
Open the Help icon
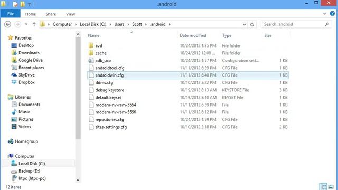coord(332,14)
